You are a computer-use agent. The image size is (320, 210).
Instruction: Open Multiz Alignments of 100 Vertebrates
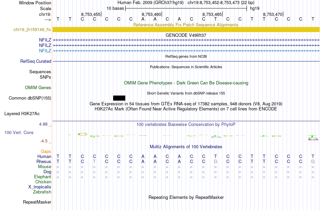point(186,147)
